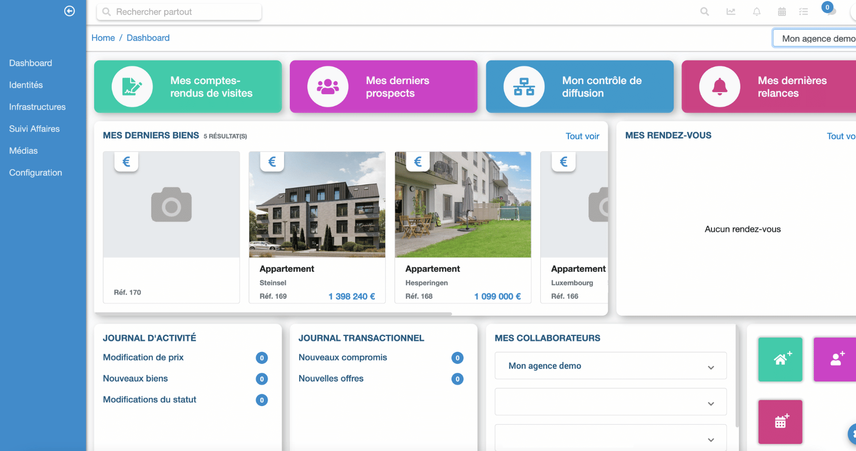Expand the Mon agence demo dropdown under Mes Collaborateurs
Image resolution: width=856 pixels, height=451 pixels.
pos(610,366)
